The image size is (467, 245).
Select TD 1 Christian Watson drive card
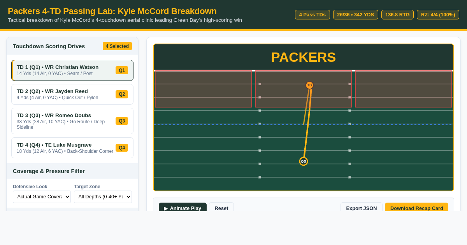(x=72, y=70)
